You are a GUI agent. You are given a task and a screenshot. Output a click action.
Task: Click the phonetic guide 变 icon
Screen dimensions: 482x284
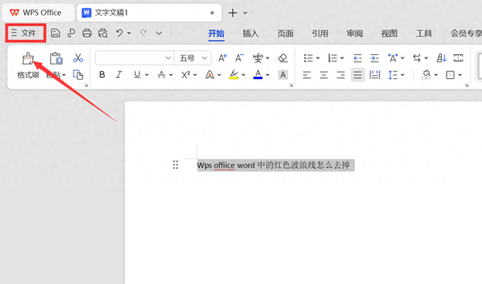(x=258, y=58)
